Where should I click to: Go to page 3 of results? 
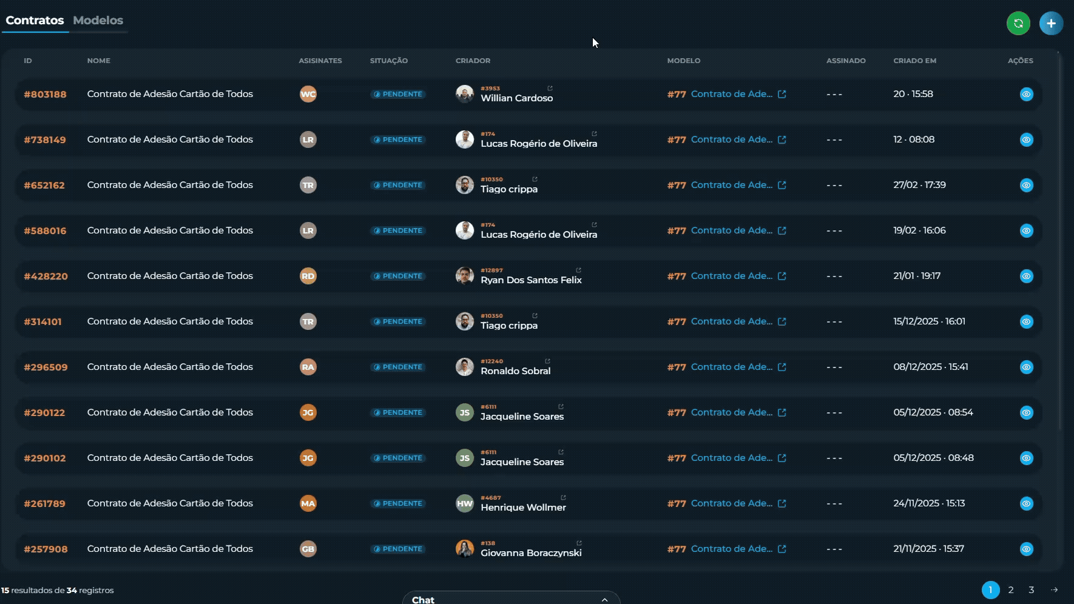point(1031,589)
